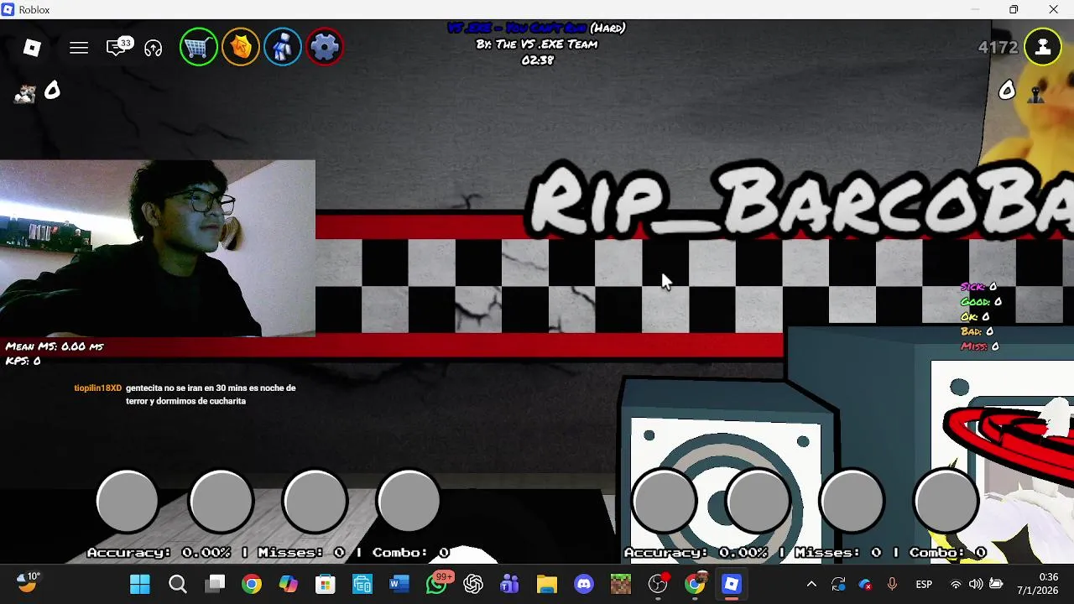
Task: Click the OneDrive tray icon
Action: pos(865,584)
